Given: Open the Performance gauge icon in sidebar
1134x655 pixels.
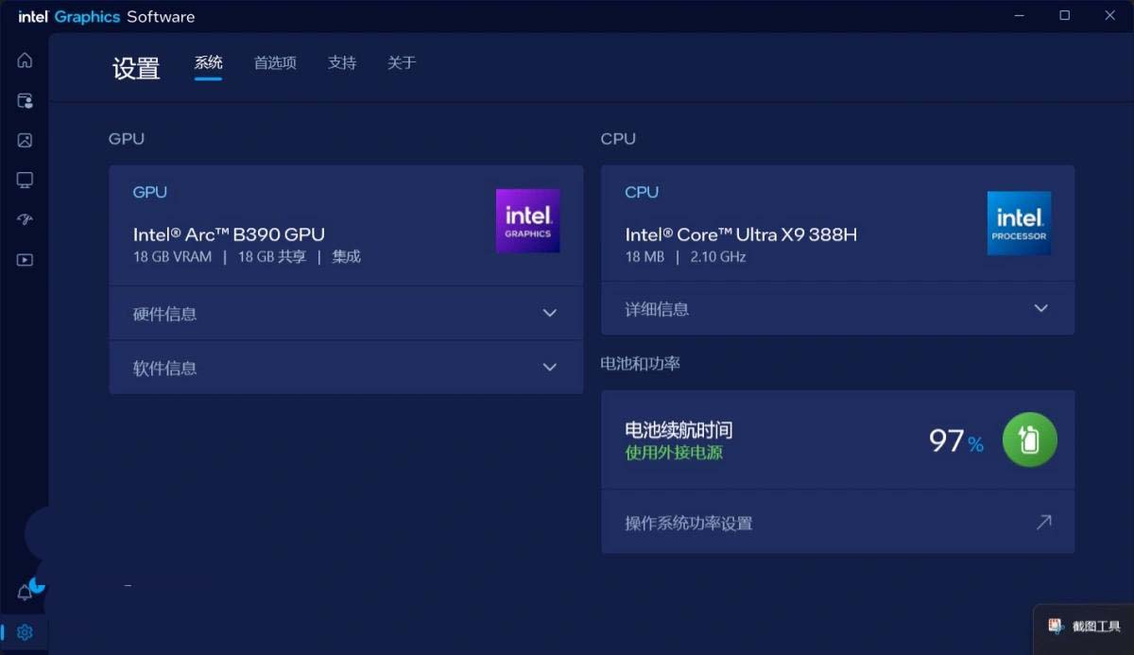Looking at the screenshot, I should click(25, 219).
